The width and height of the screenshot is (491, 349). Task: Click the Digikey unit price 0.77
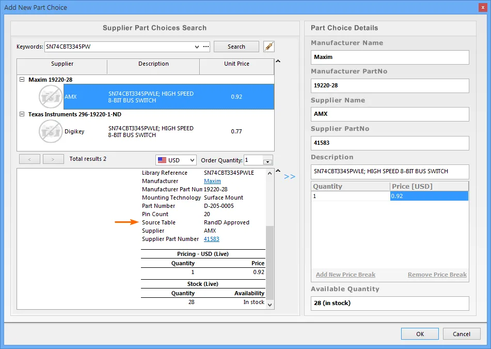click(236, 131)
